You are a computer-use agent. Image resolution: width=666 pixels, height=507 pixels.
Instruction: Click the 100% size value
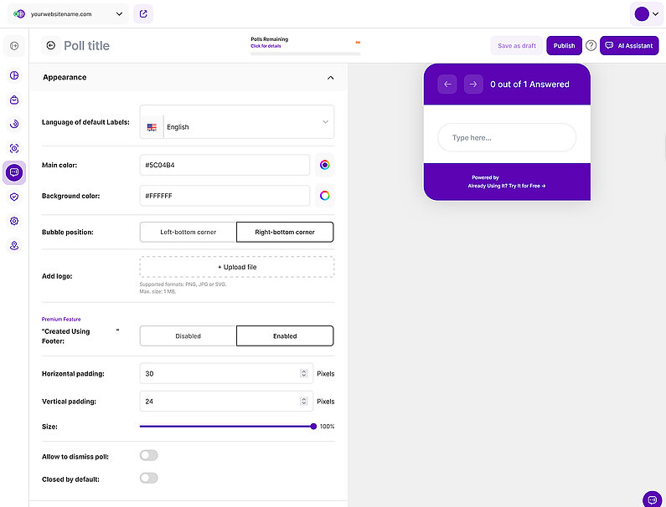click(327, 427)
